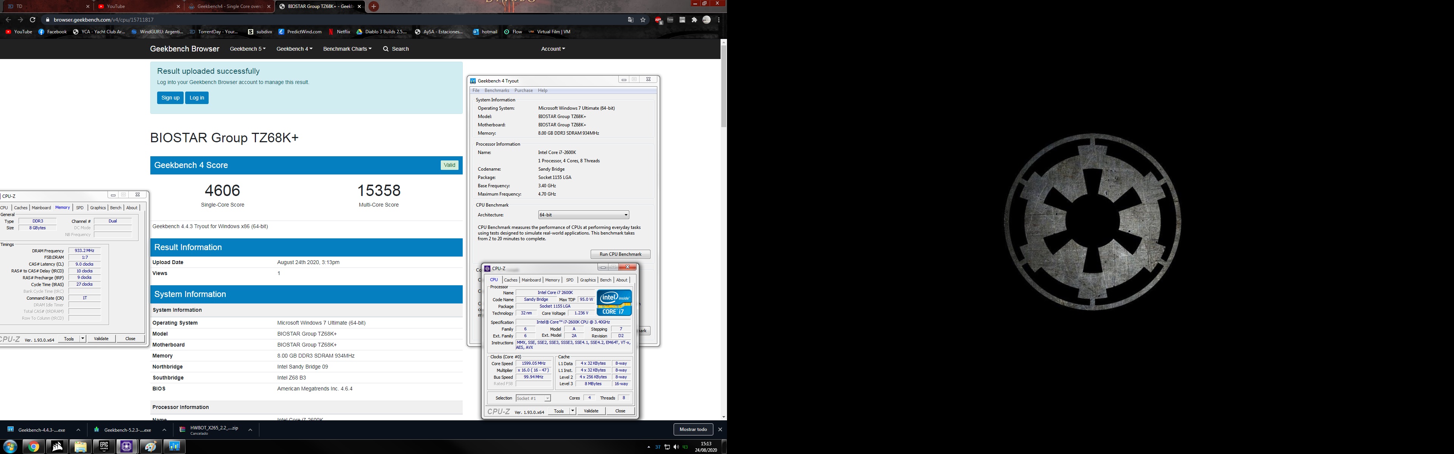The height and width of the screenshot is (454, 1454).
Task: Open the Netflix bookmark
Action: pos(339,31)
